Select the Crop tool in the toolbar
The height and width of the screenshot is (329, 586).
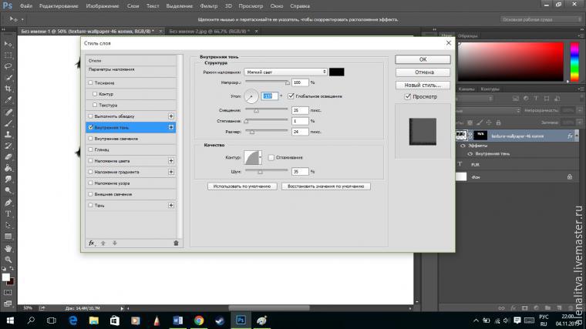[8, 89]
